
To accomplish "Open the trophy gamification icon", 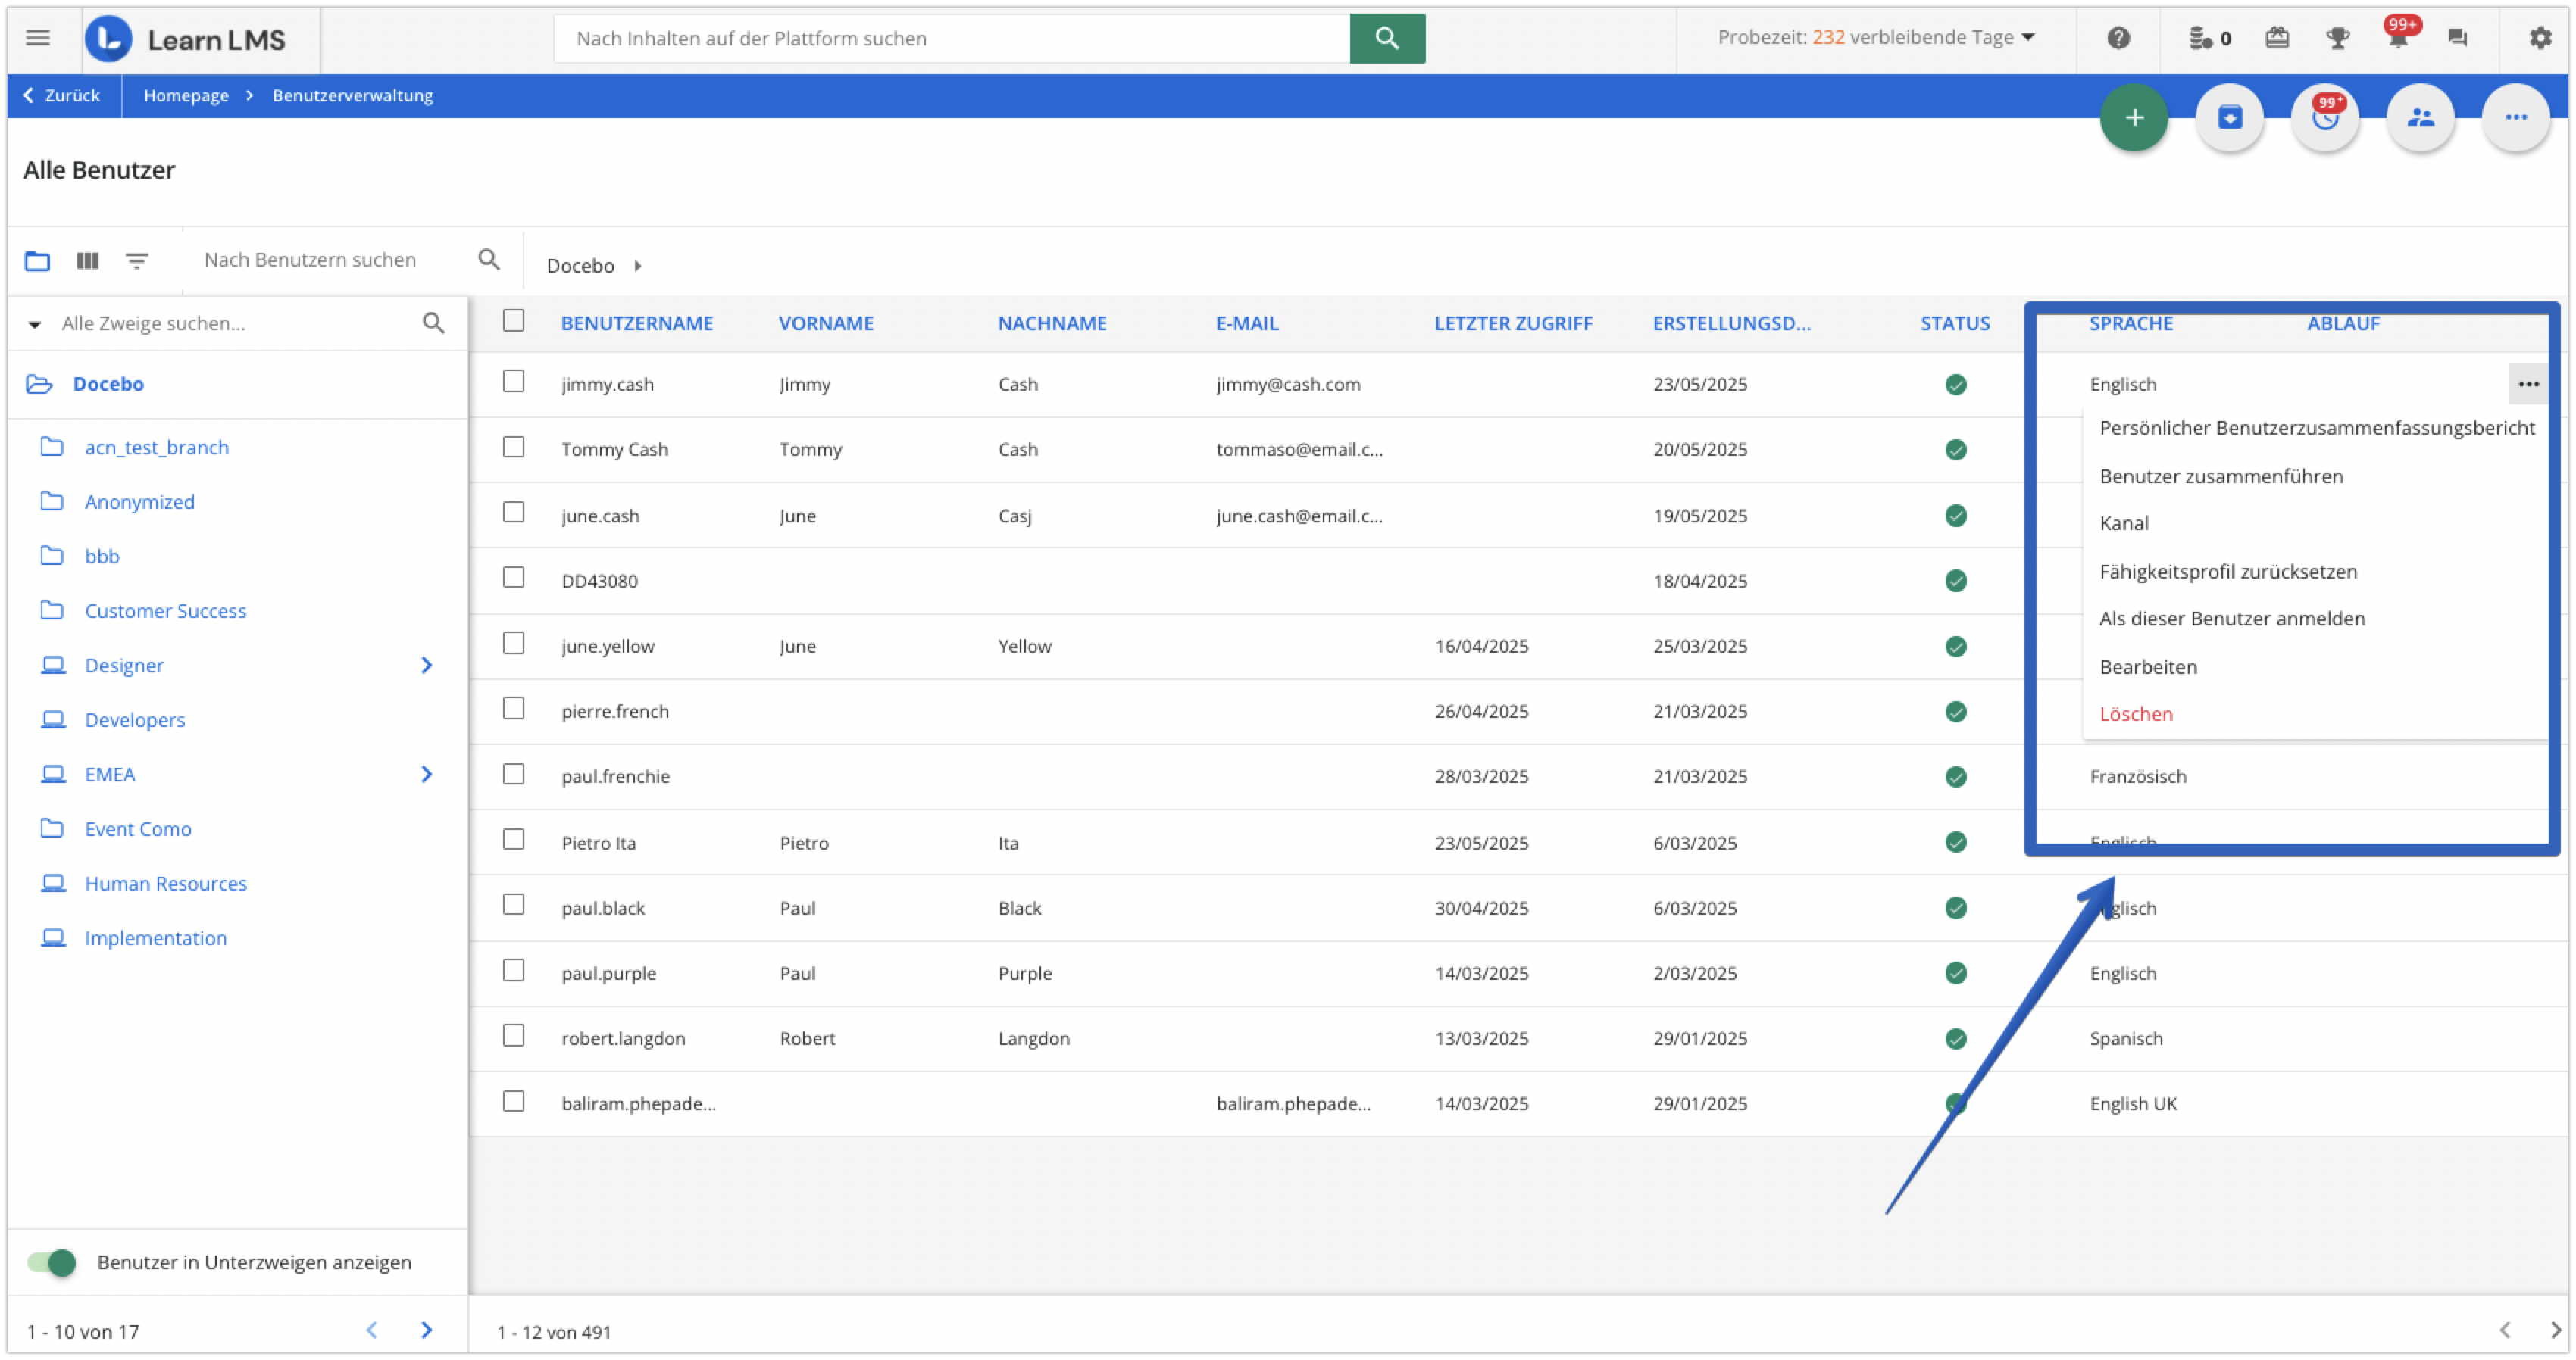I will [x=2337, y=38].
